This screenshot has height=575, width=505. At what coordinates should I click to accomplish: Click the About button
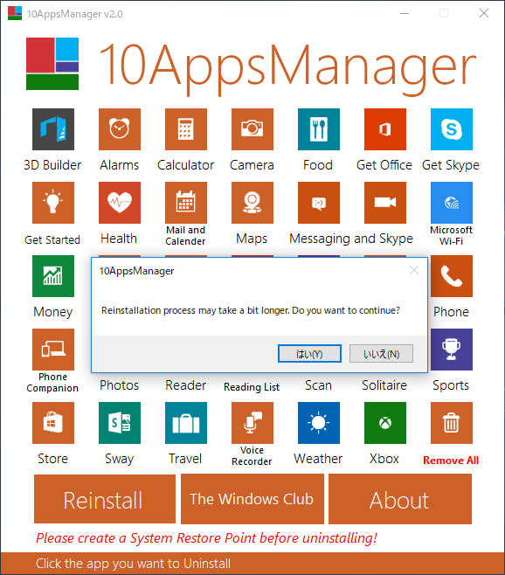[x=400, y=499]
